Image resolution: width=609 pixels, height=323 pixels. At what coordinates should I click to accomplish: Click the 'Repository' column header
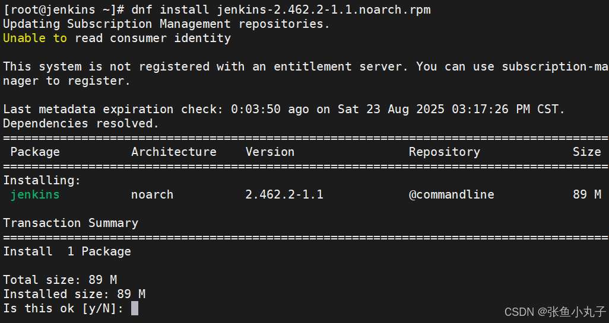tap(445, 152)
